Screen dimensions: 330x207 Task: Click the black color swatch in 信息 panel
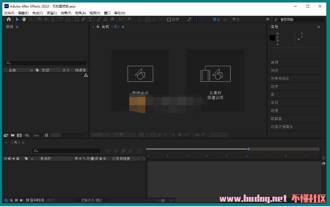point(272,38)
